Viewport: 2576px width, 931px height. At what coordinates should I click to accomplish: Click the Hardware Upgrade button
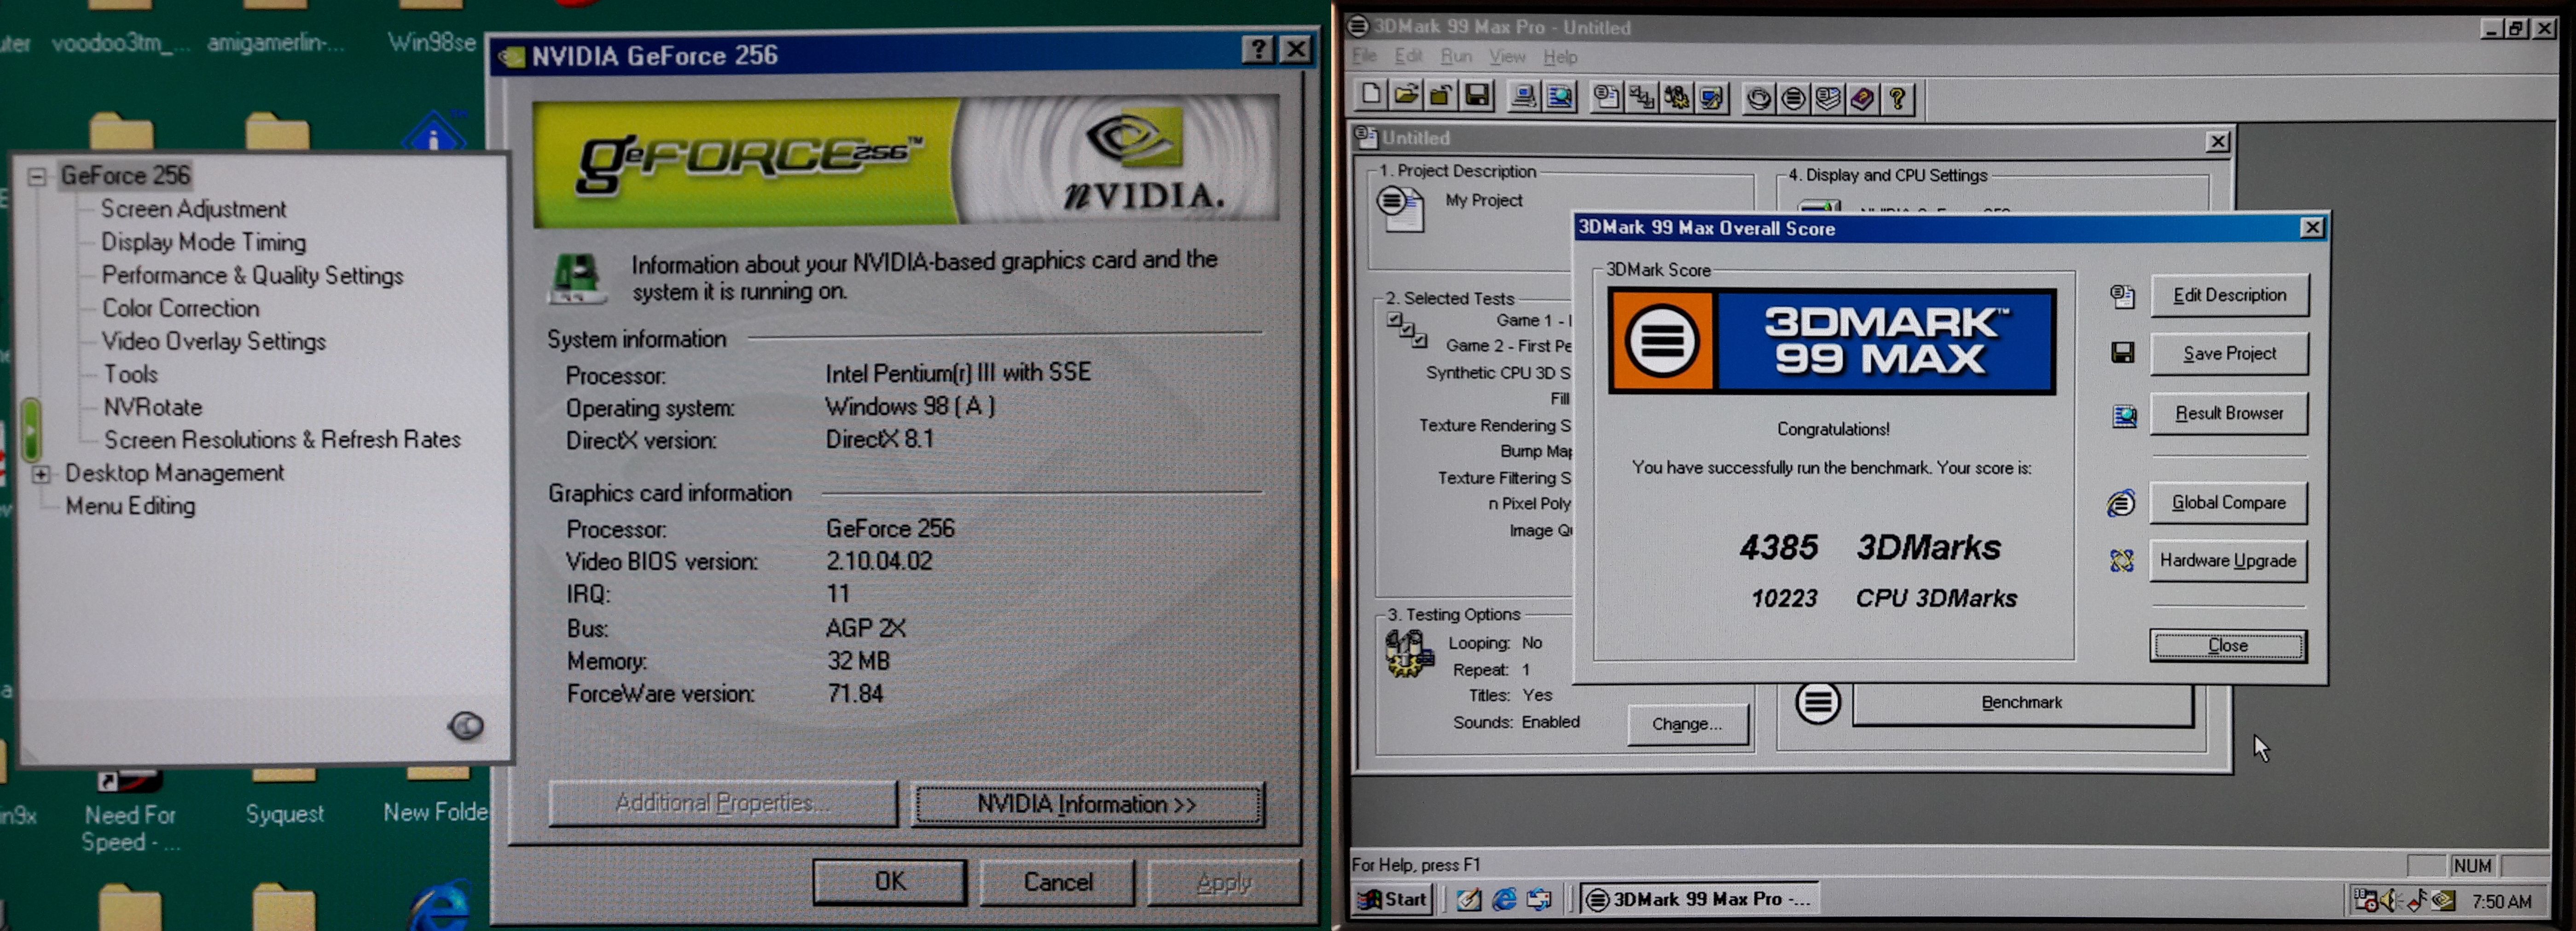(2228, 560)
